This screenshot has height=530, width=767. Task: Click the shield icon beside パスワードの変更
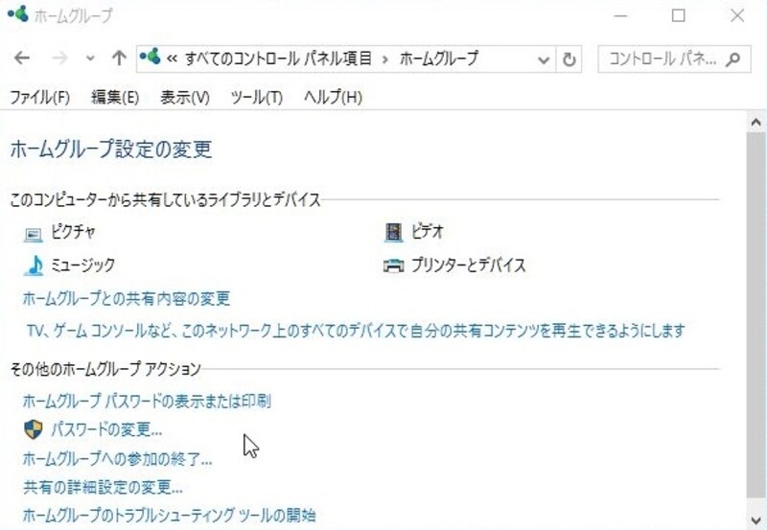pos(34,429)
